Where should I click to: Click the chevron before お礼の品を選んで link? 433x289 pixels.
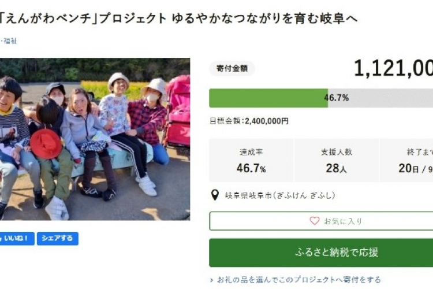click(212, 280)
